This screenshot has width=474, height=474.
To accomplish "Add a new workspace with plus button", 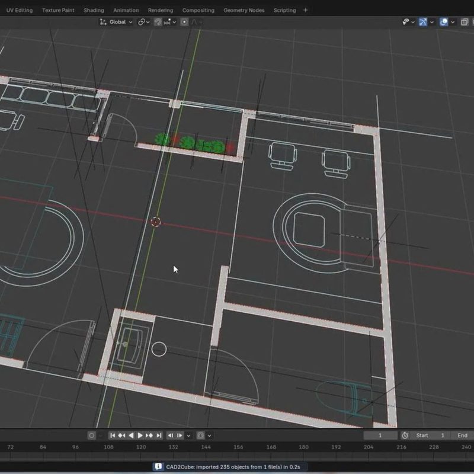I will point(305,10).
